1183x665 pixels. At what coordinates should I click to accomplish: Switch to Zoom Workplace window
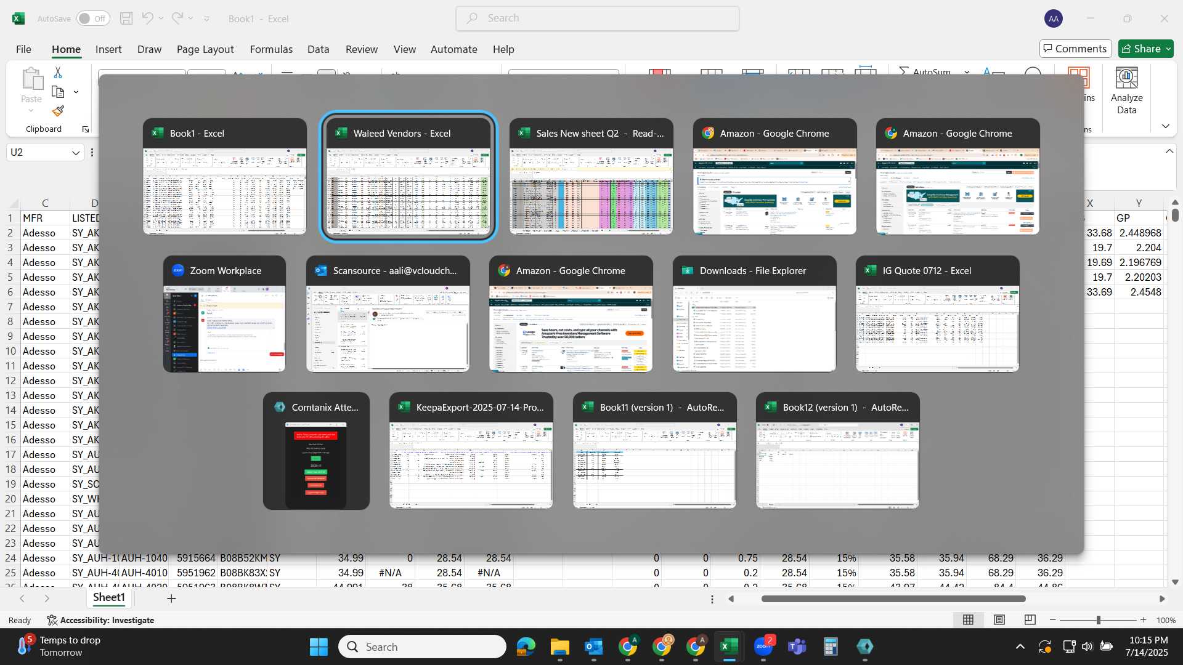click(224, 314)
